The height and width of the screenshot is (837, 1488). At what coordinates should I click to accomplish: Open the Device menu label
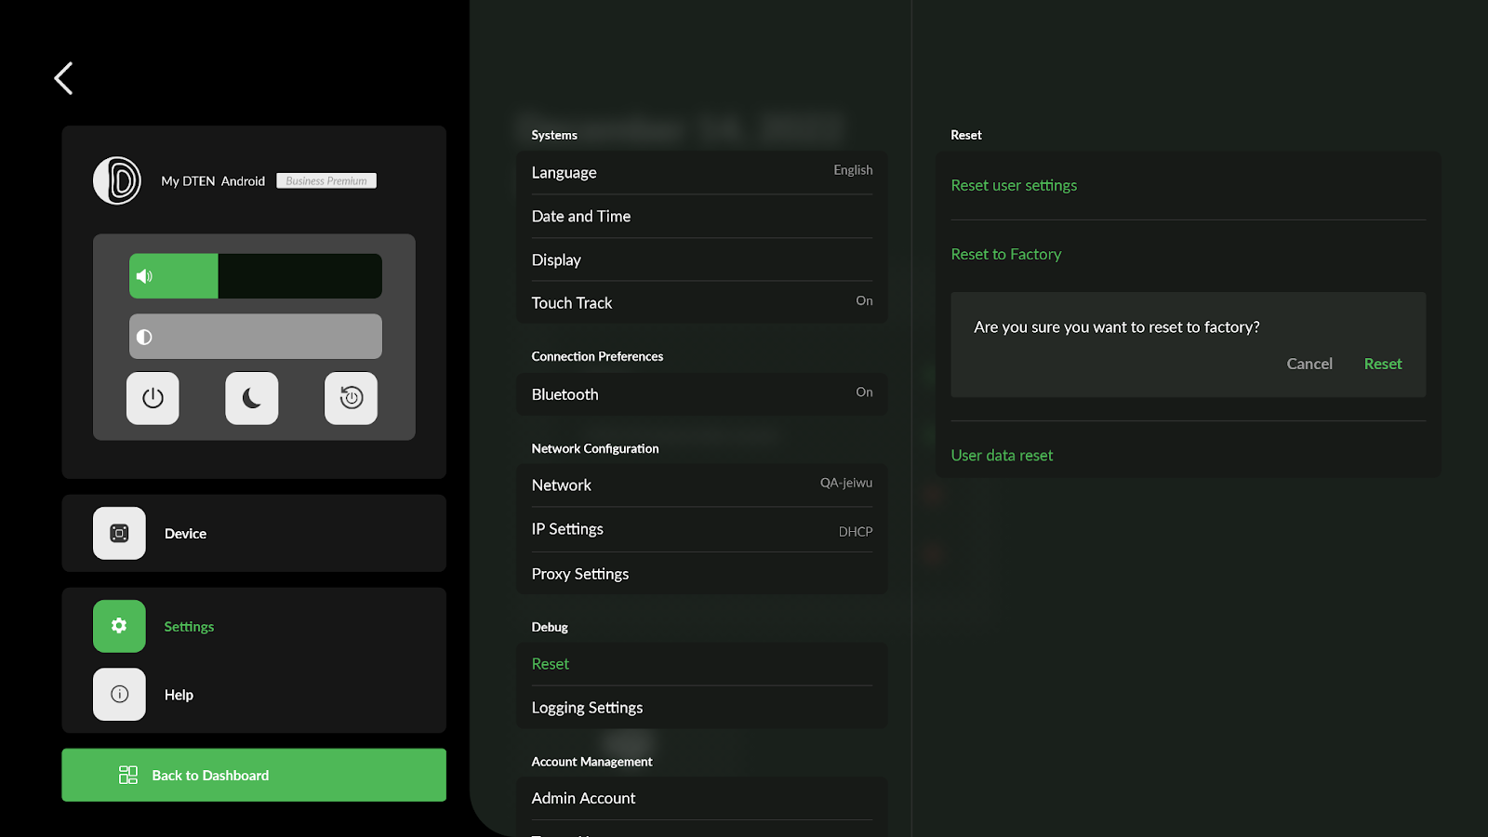[x=185, y=534]
